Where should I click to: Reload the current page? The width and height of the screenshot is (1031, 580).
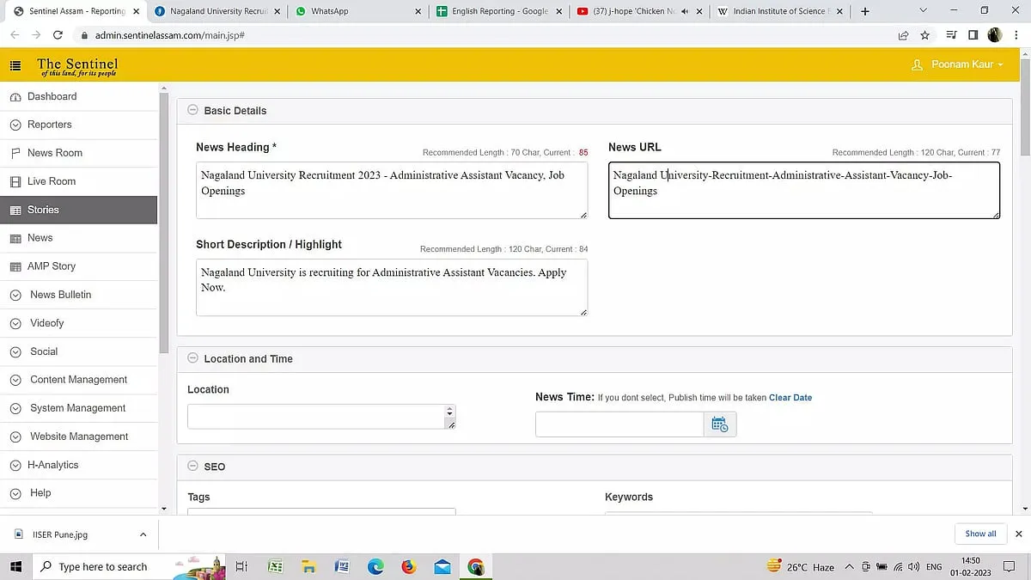point(58,35)
